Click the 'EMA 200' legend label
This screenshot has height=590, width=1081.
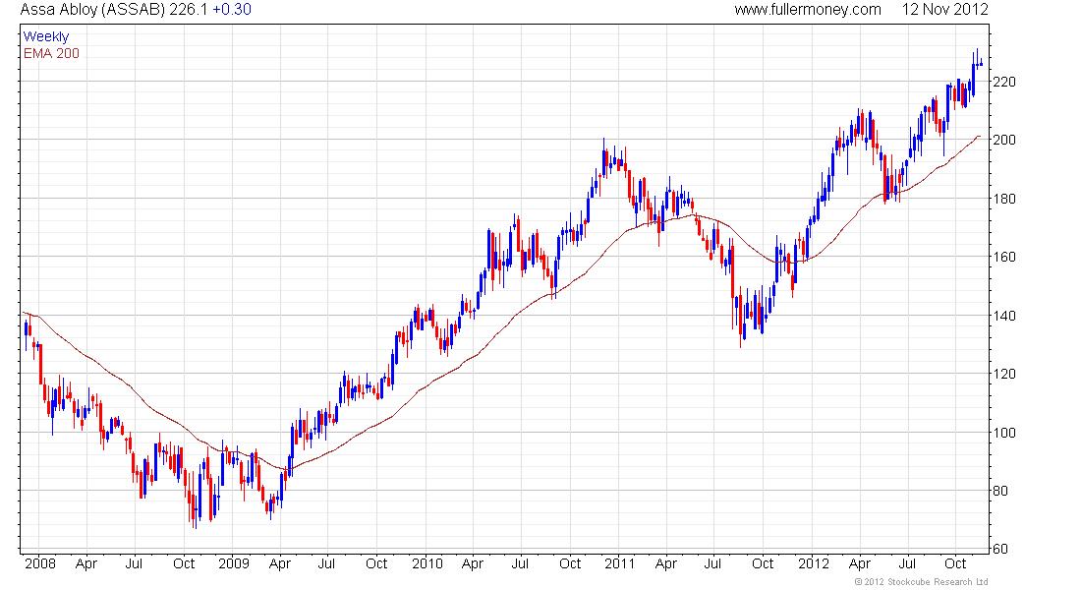click(x=51, y=53)
